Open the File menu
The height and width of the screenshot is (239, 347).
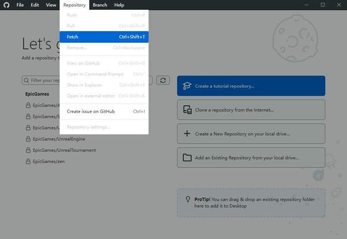tap(20, 5)
